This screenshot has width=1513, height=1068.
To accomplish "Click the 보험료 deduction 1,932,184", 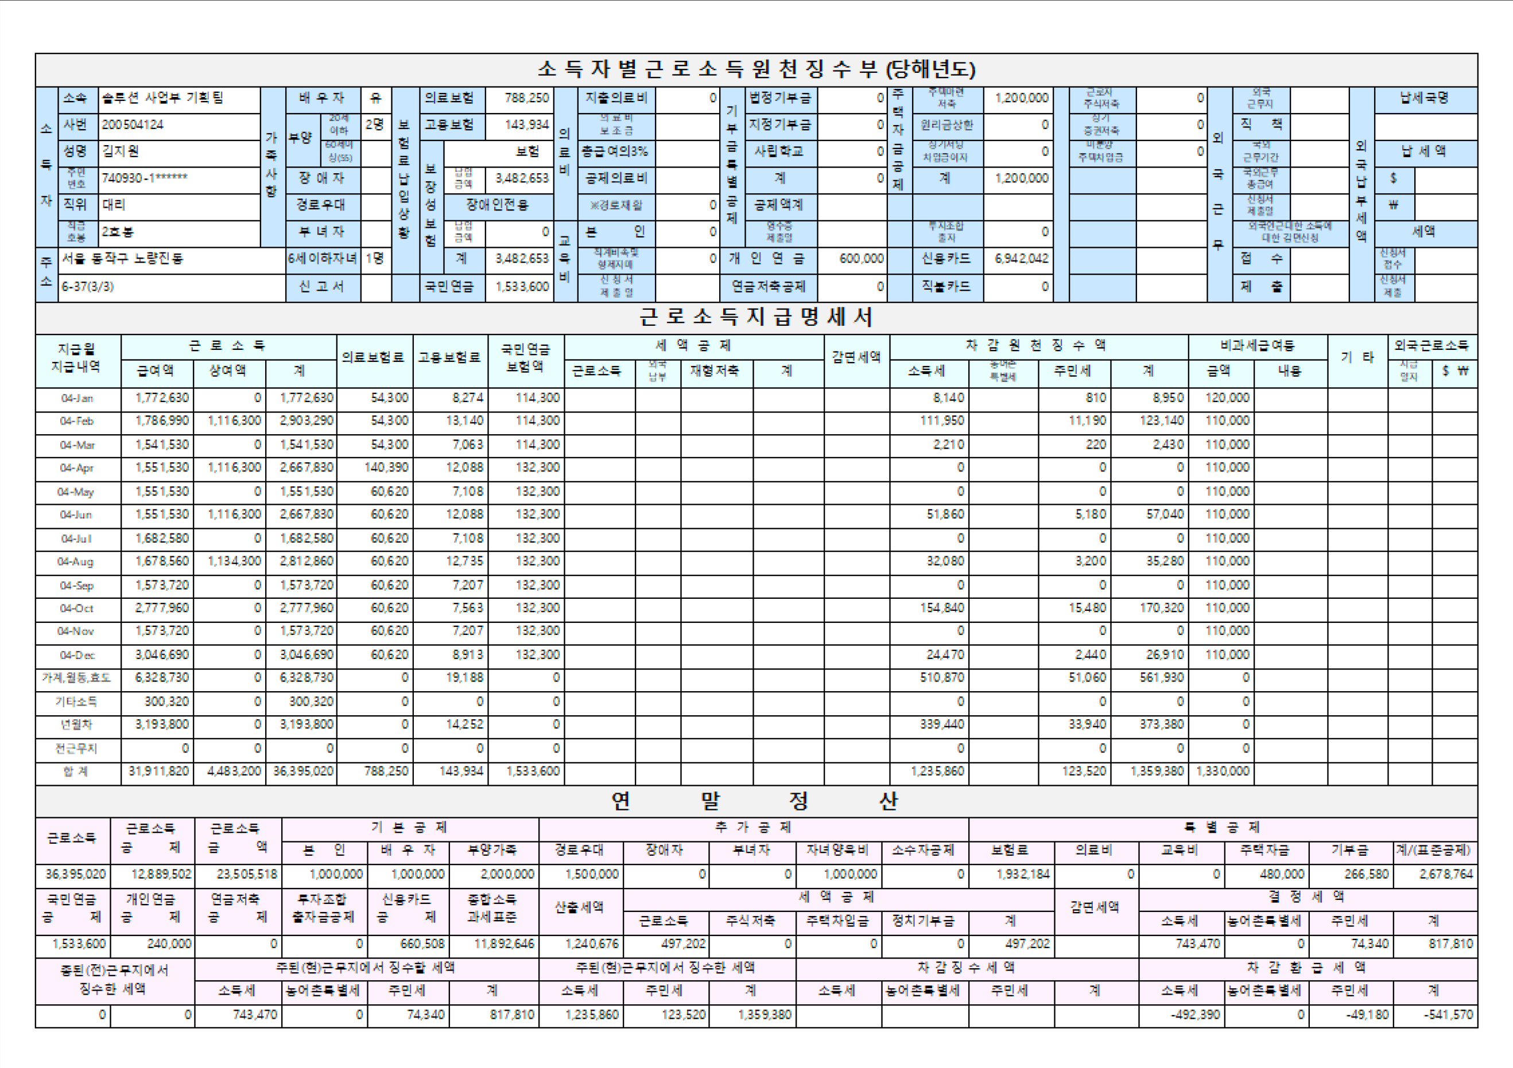I will [x=1023, y=875].
